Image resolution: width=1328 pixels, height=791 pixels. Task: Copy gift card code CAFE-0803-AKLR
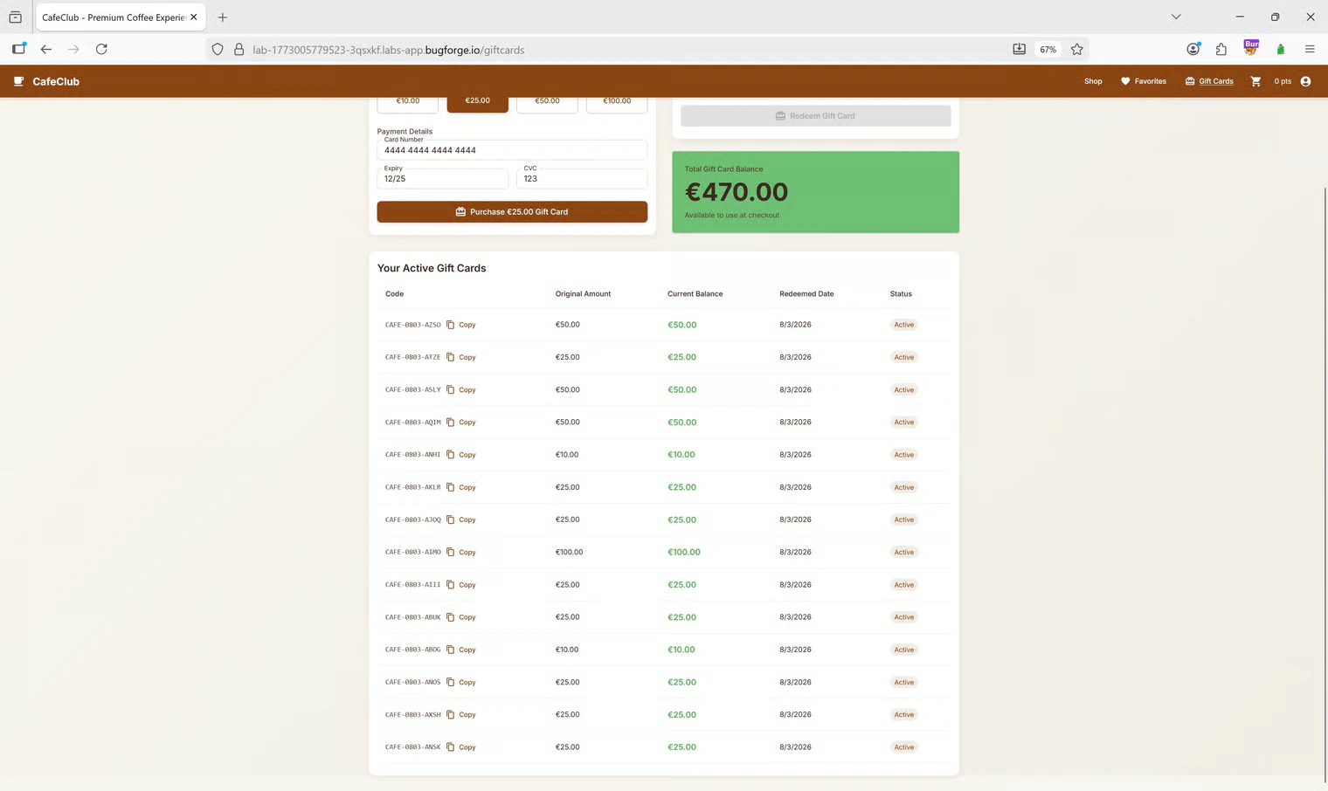(461, 487)
